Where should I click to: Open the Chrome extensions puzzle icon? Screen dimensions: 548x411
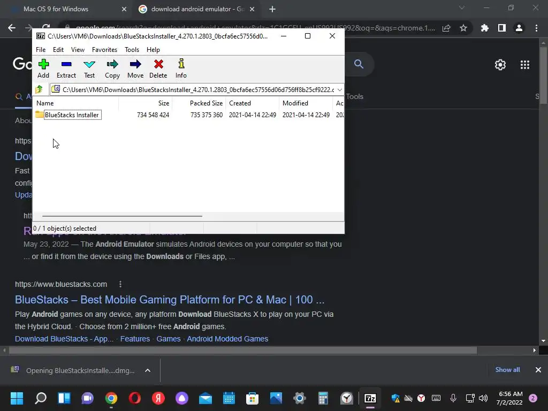point(484,28)
